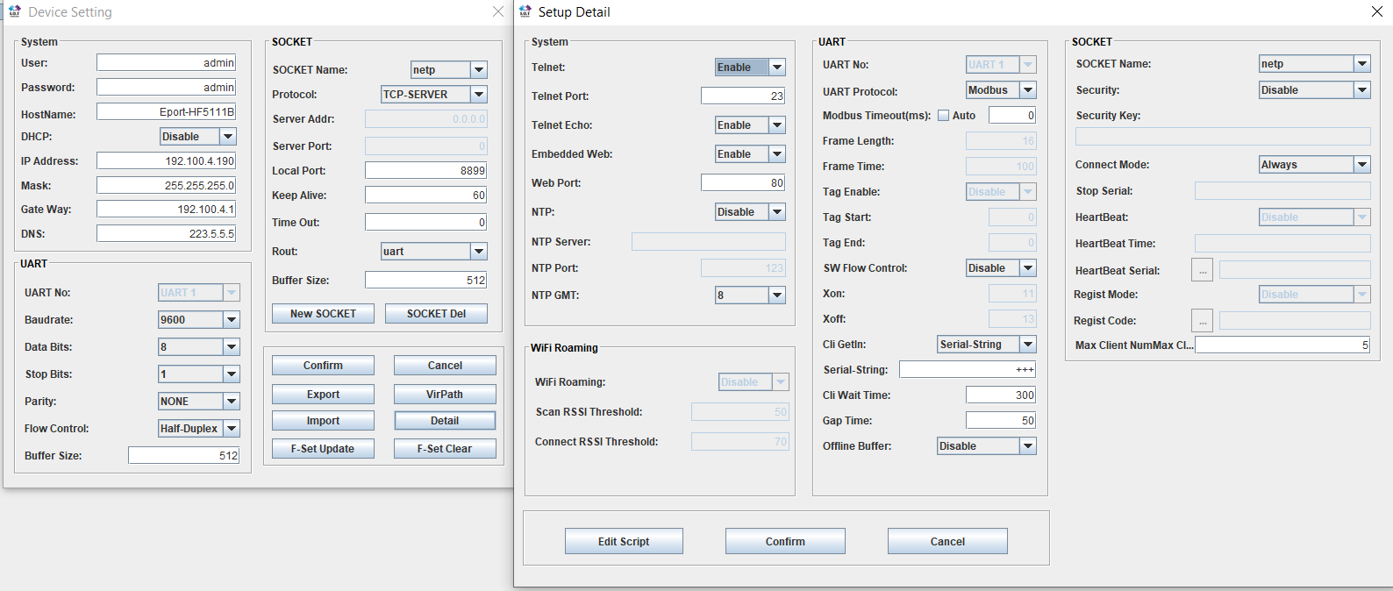1393x591 pixels.
Task: Close the Setup Detail window
Action: coord(1376,11)
